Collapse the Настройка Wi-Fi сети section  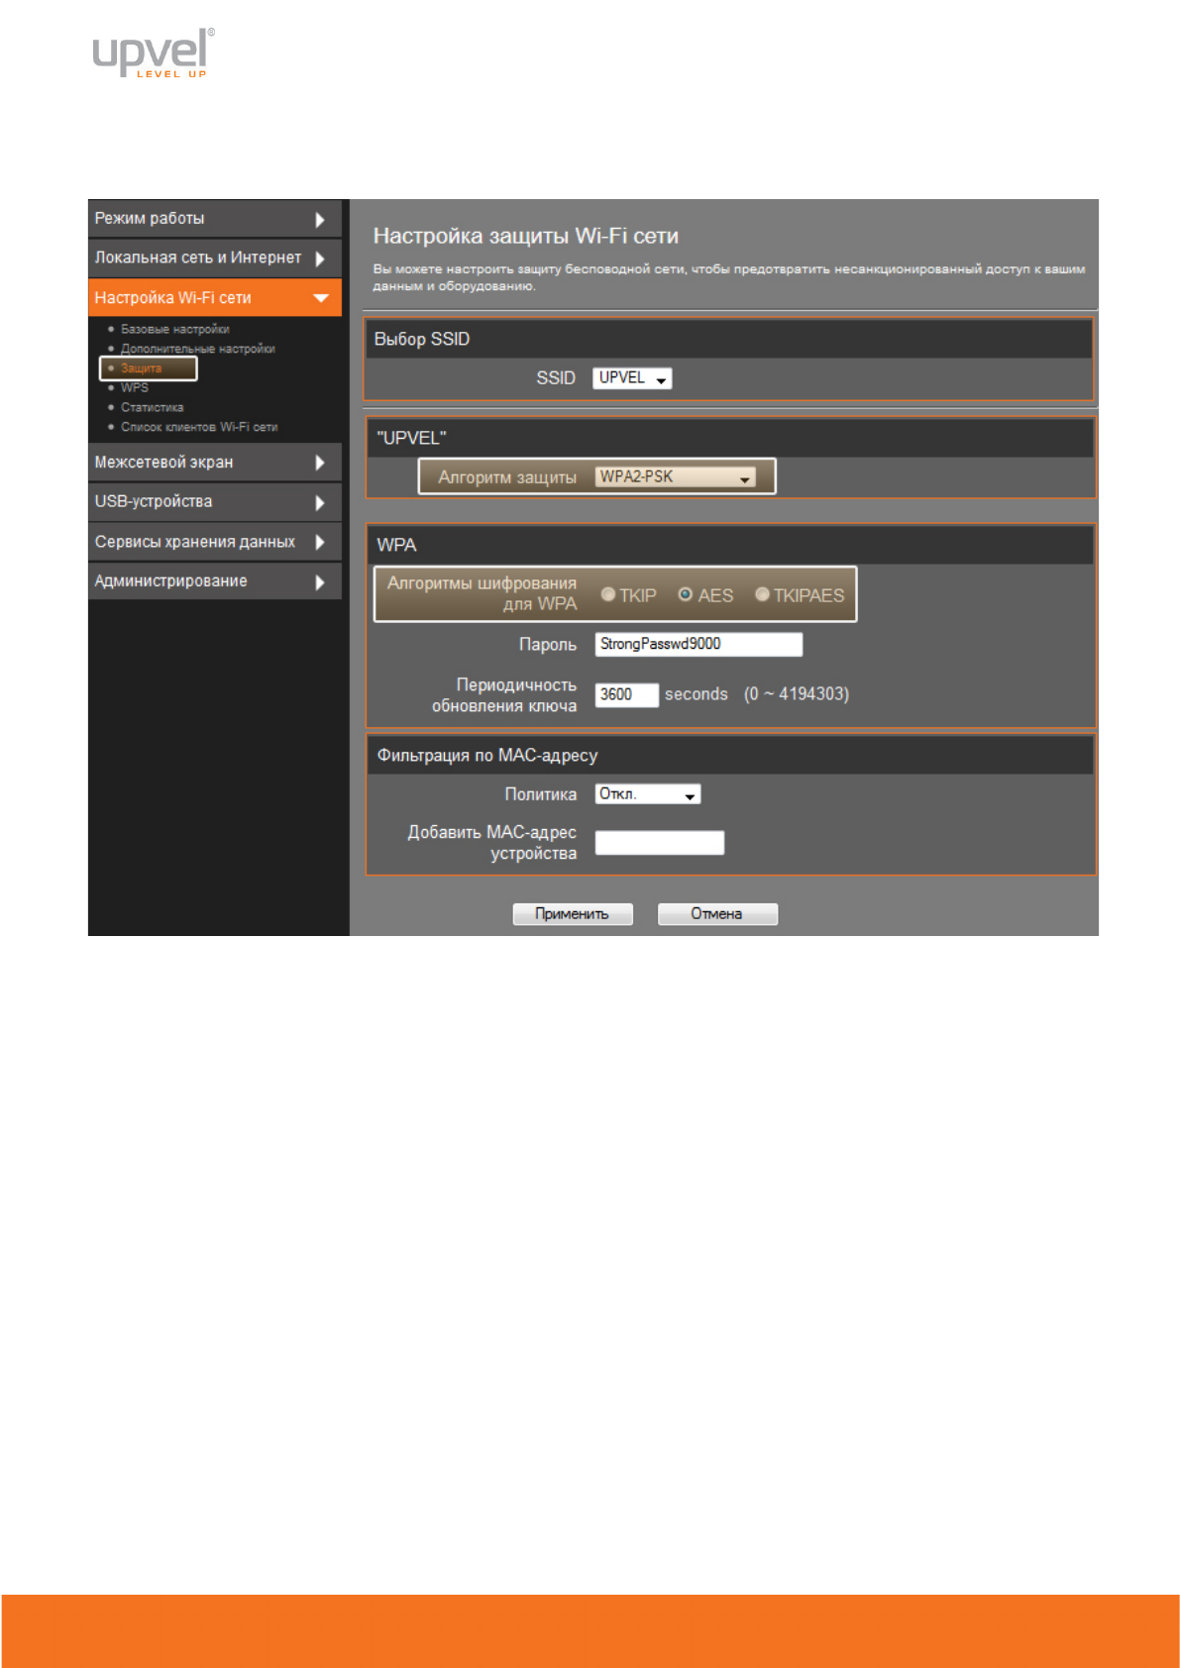pyautogui.click(x=320, y=298)
